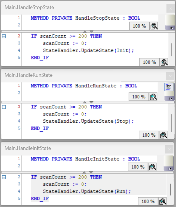Click IF scanCount >= 200 THEN in HandleInitState
176x207 pixels.
pos(67,177)
